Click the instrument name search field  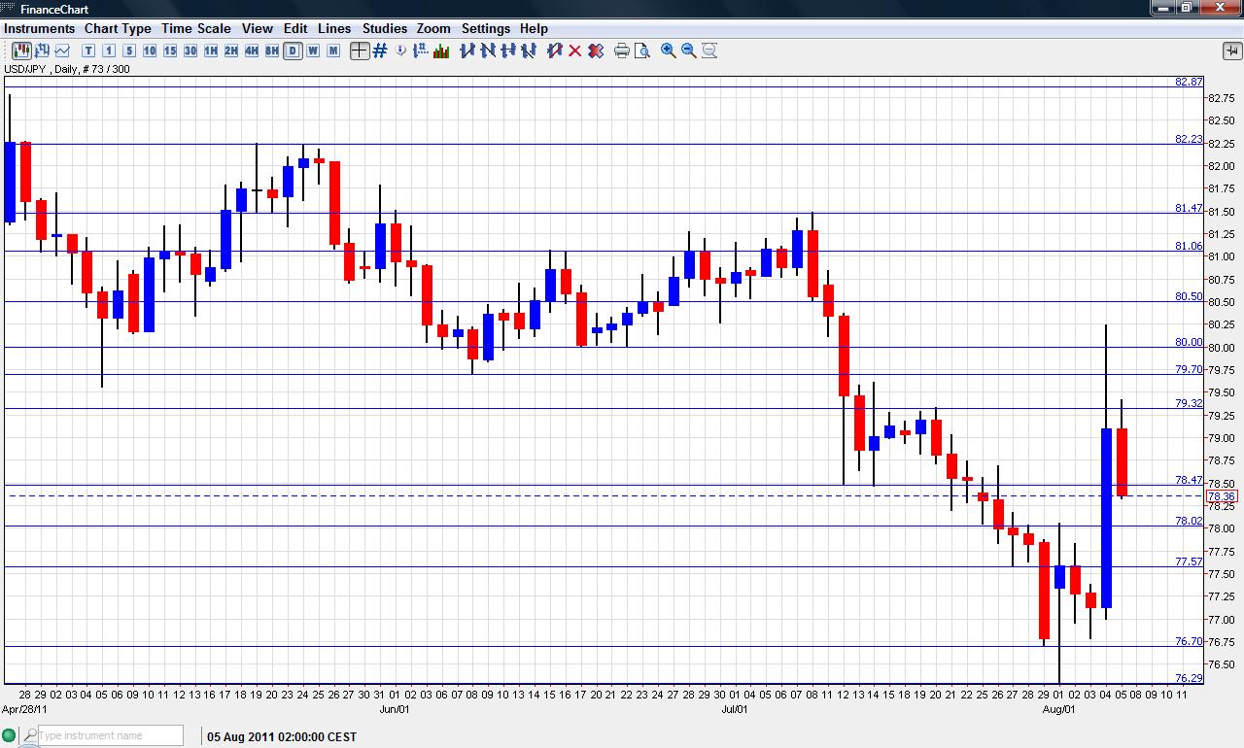point(109,735)
